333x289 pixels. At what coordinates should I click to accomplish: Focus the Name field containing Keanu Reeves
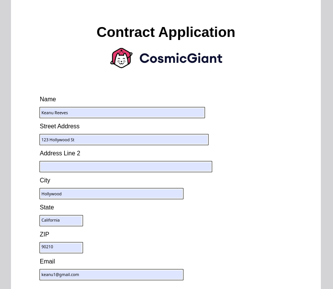(122, 113)
